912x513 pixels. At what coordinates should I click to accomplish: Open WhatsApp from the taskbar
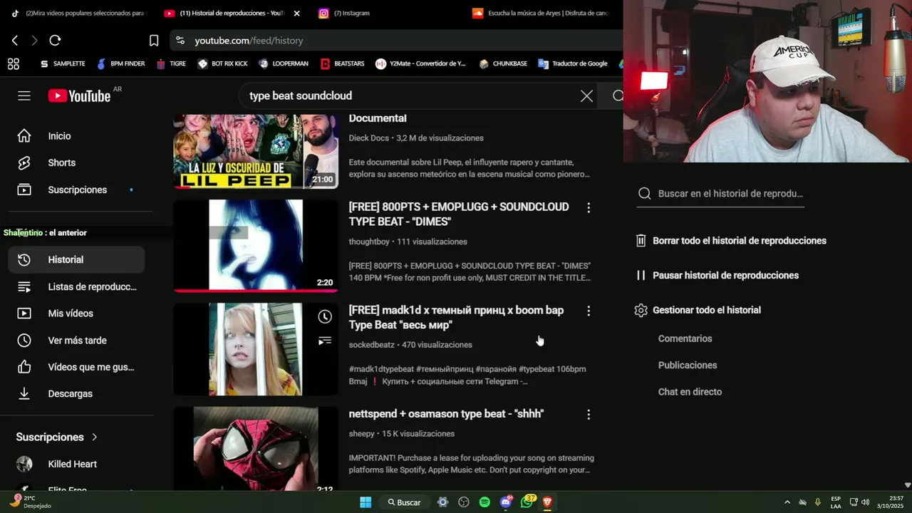click(x=527, y=502)
